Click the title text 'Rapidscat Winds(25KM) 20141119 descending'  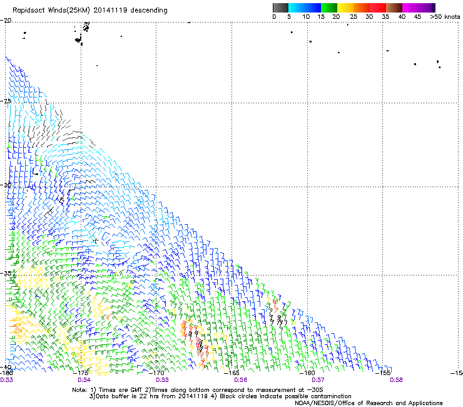pyautogui.click(x=90, y=11)
